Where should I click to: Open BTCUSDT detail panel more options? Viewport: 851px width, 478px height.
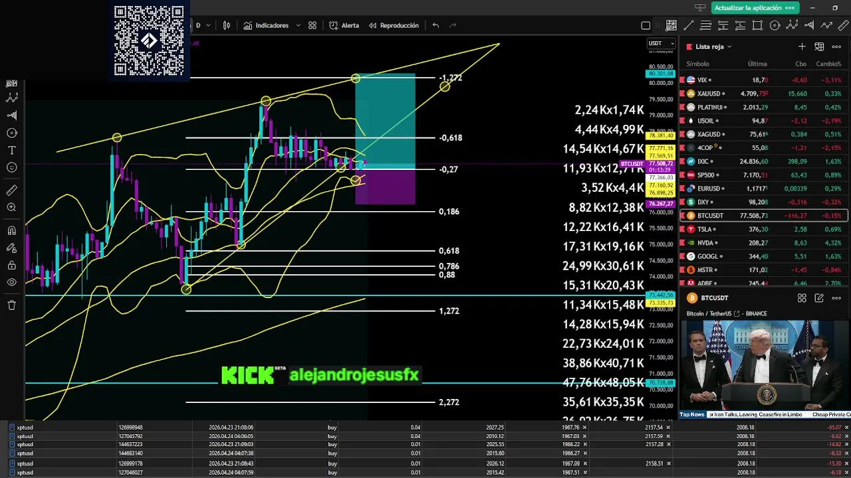click(x=836, y=298)
